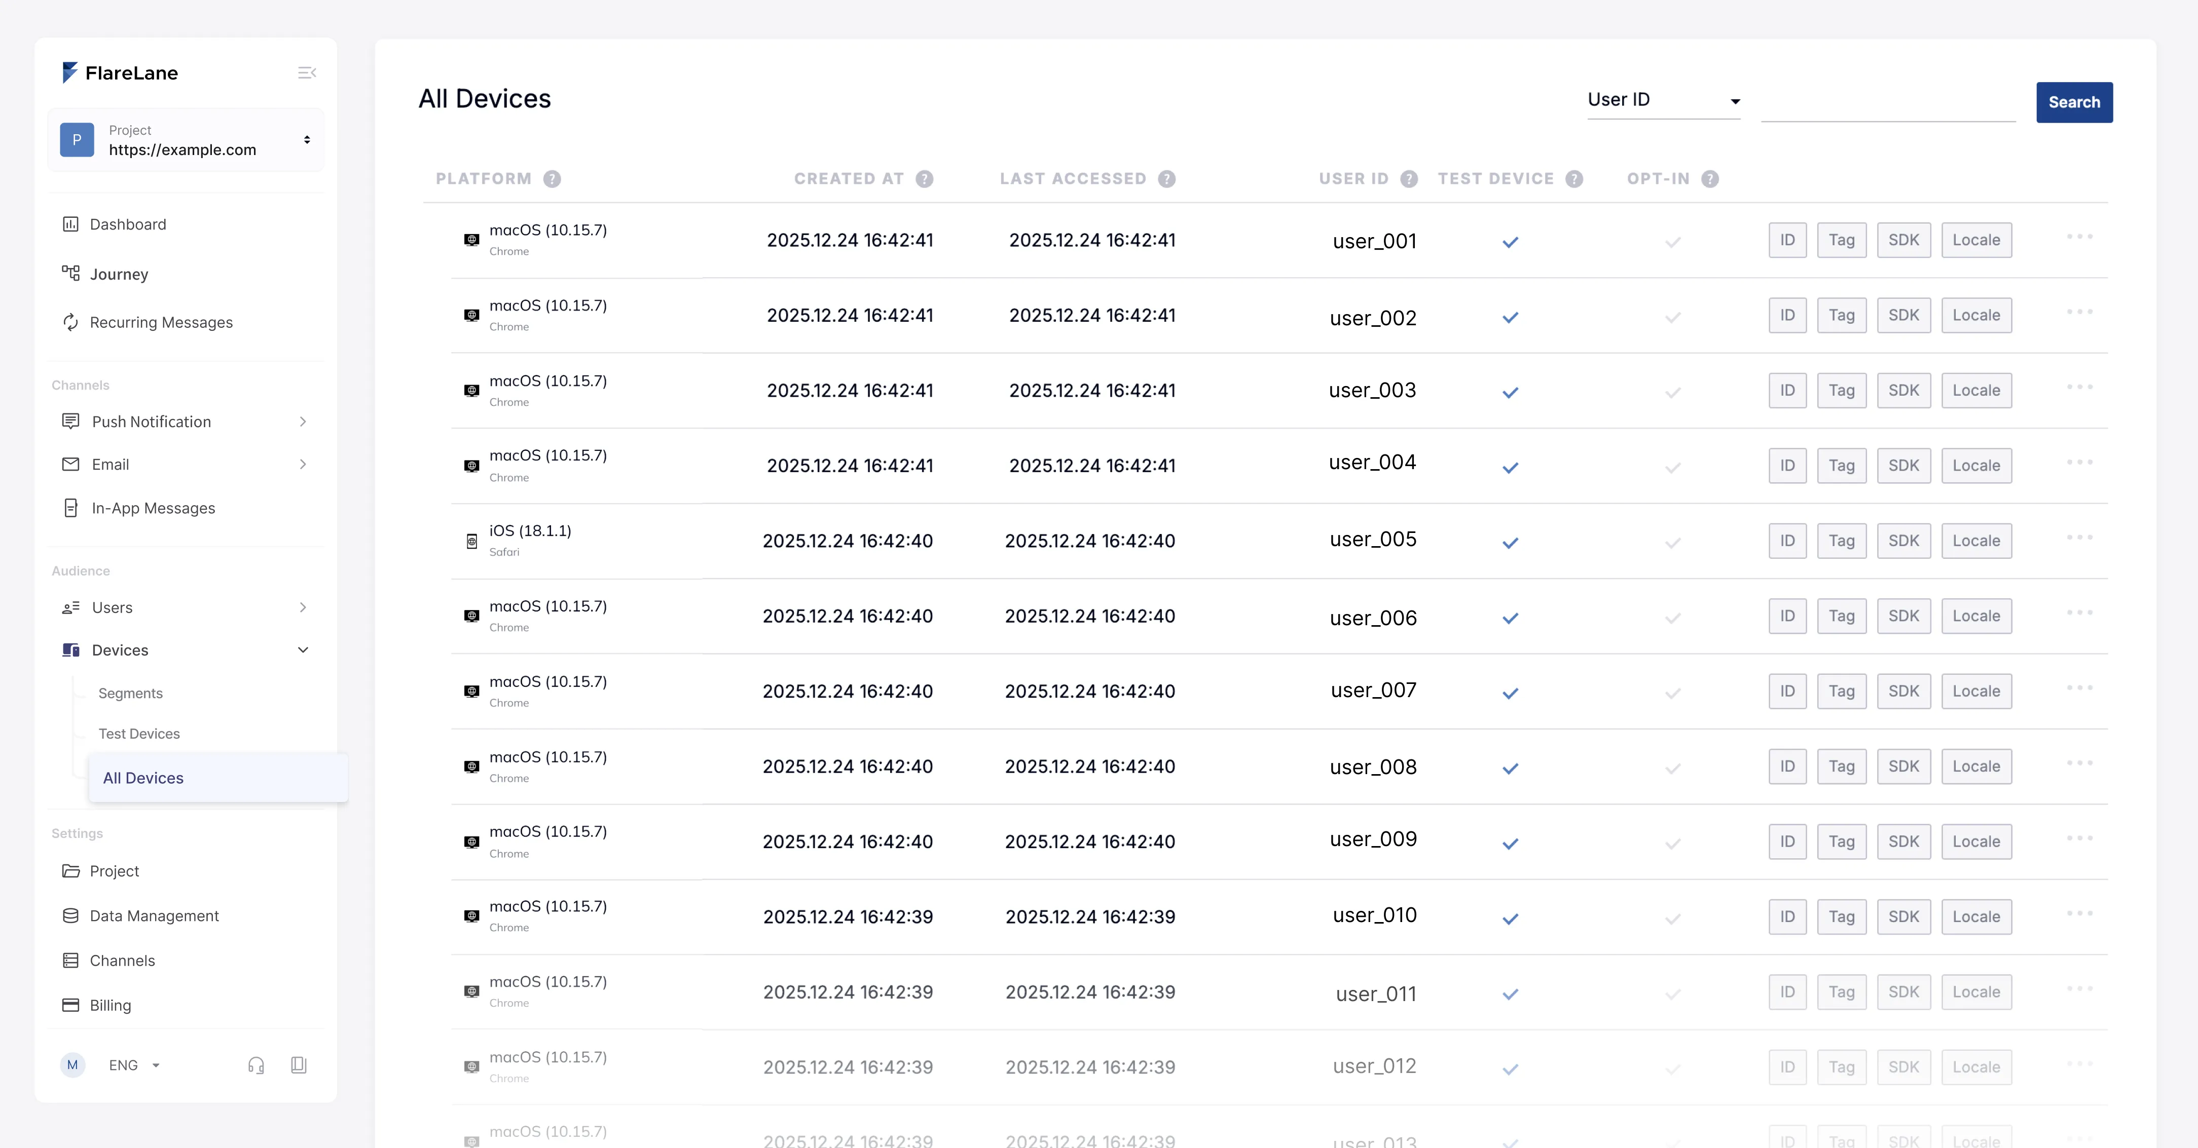Click the iOS device icon for user_005
Screen dimensions: 2198x1148
472,541
